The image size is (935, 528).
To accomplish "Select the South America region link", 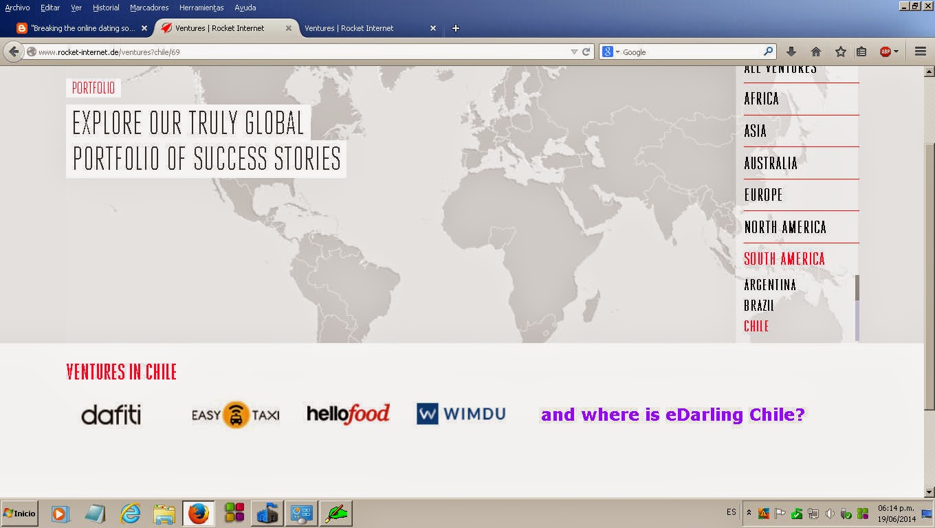I will [784, 259].
